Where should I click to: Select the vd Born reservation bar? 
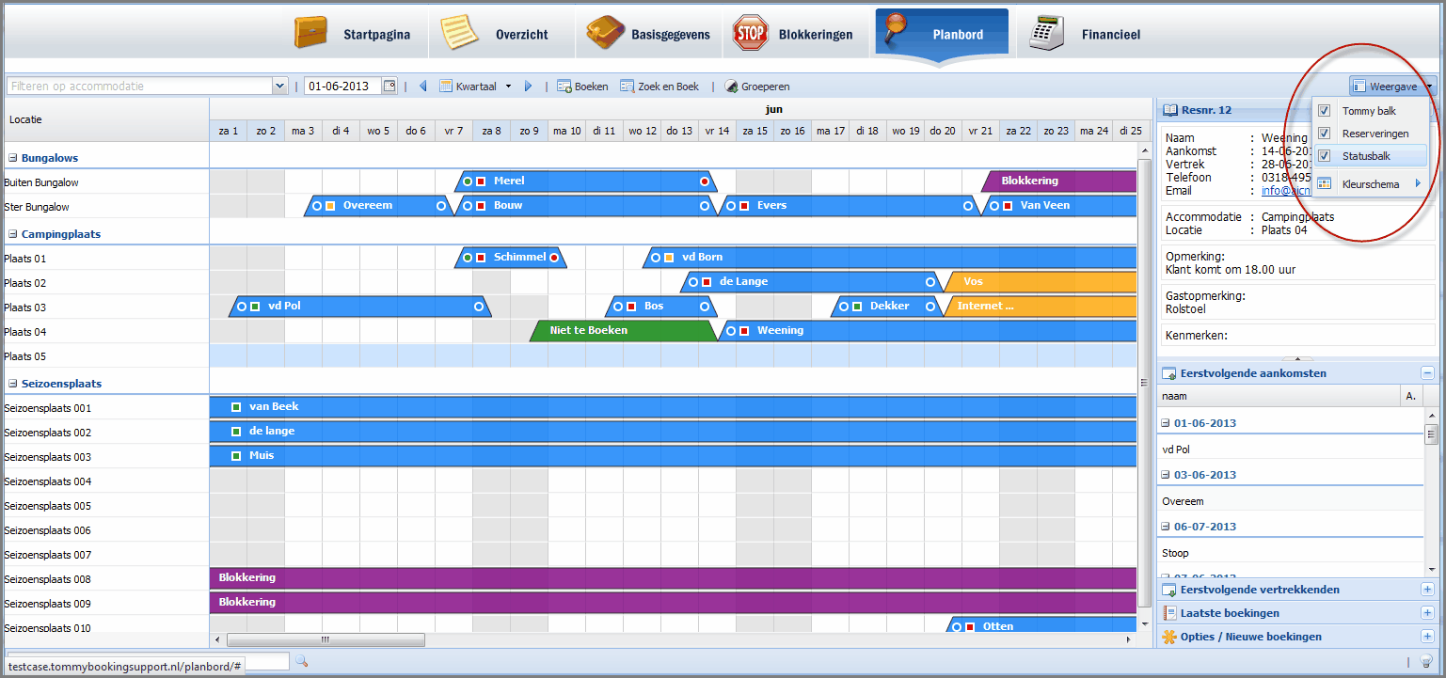click(x=890, y=258)
